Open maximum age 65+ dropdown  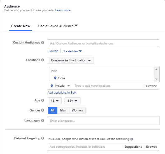(x=72, y=101)
